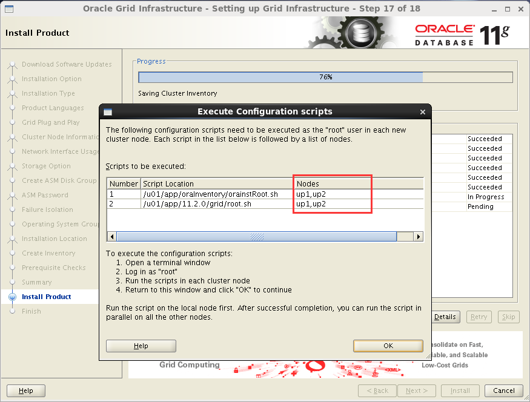Select the grid/root.sh script path cell
The width and height of the screenshot is (530, 402).
click(217, 203)
